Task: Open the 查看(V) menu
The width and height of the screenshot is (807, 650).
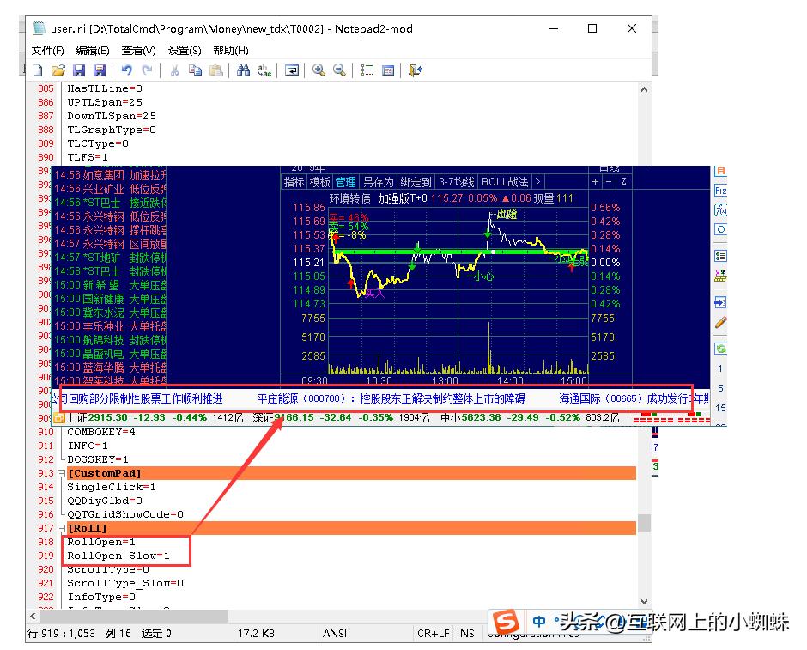Action: point(138,51)
